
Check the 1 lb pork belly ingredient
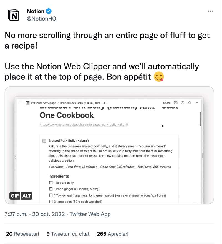[51, 183]
